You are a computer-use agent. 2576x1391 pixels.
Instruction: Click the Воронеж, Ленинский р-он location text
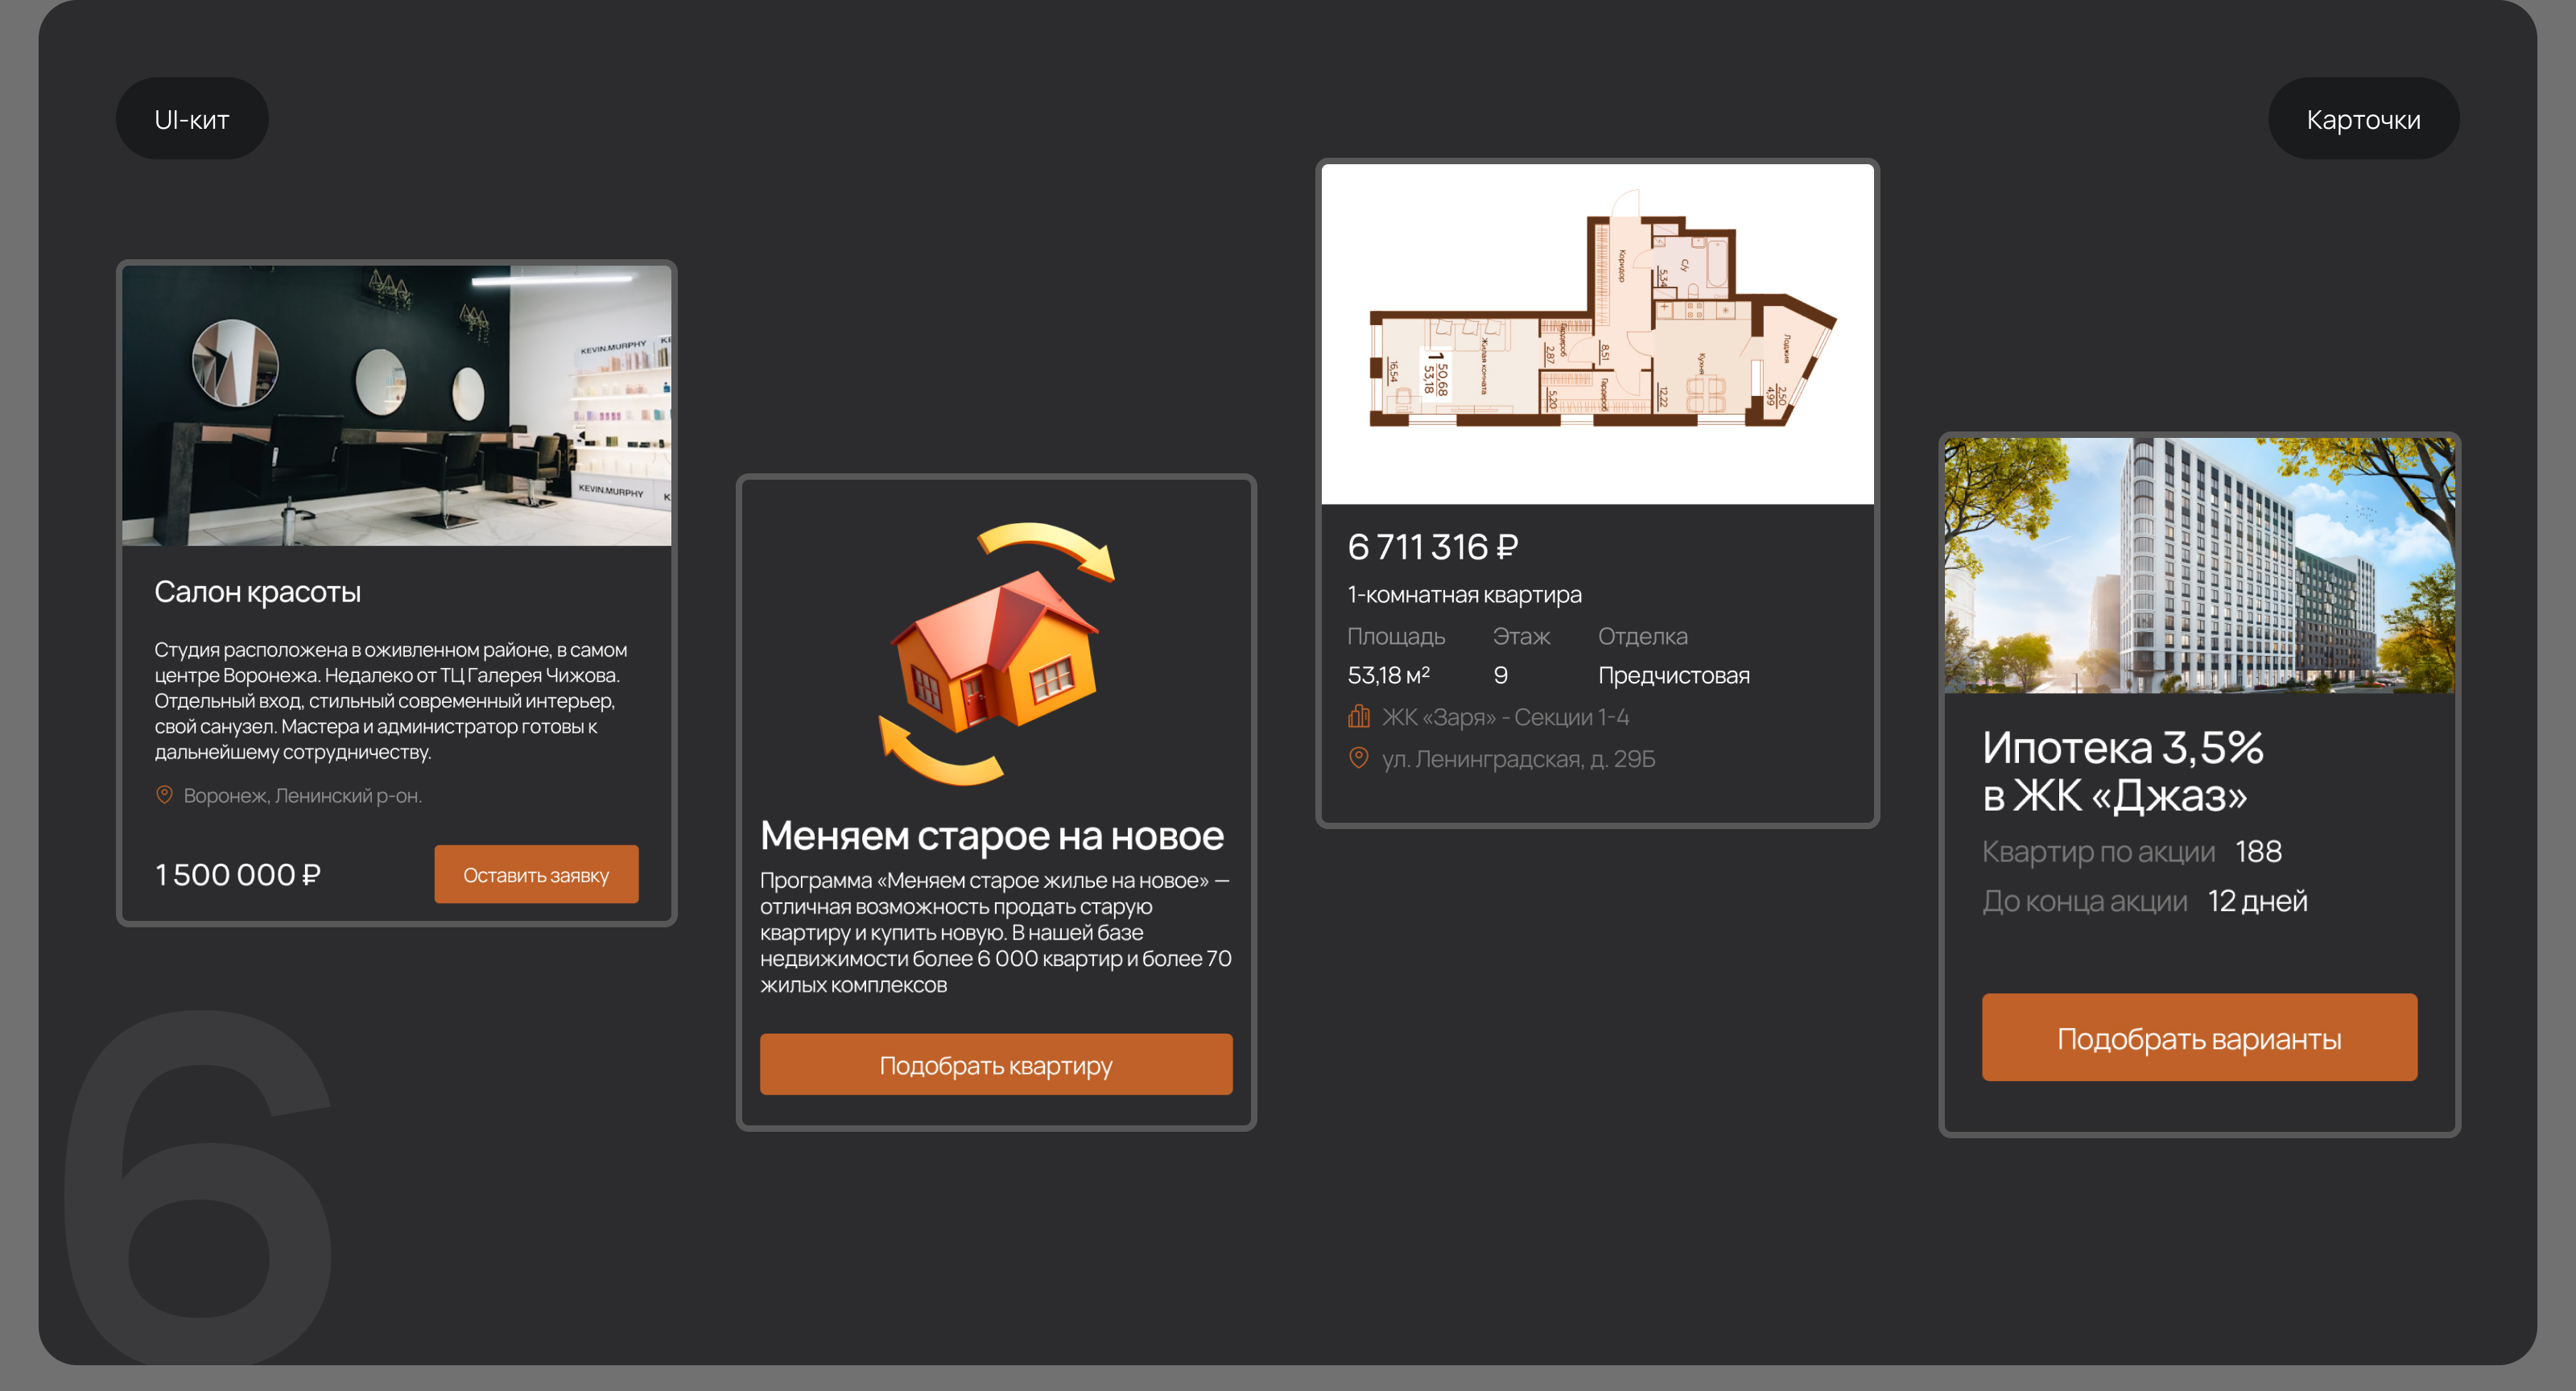click(302, 796)
